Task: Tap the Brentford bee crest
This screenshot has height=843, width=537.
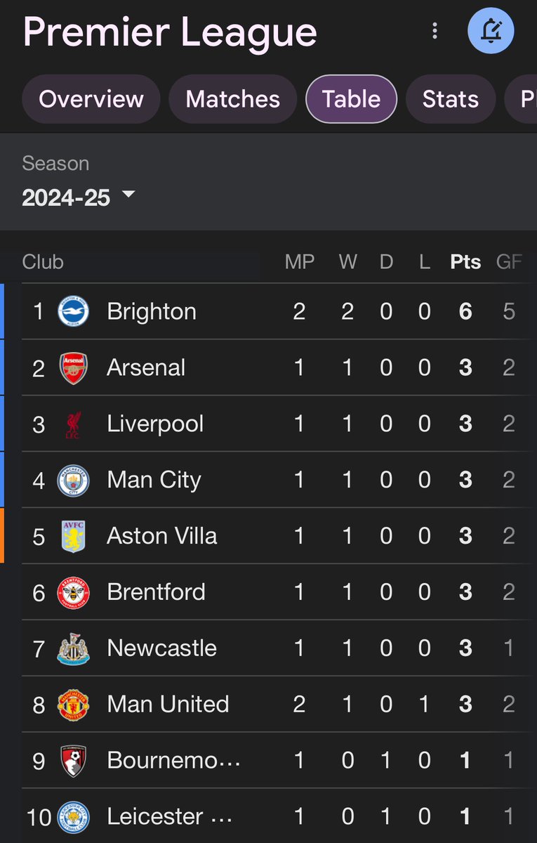Action: pyautogui.click(x=73, y=593)
